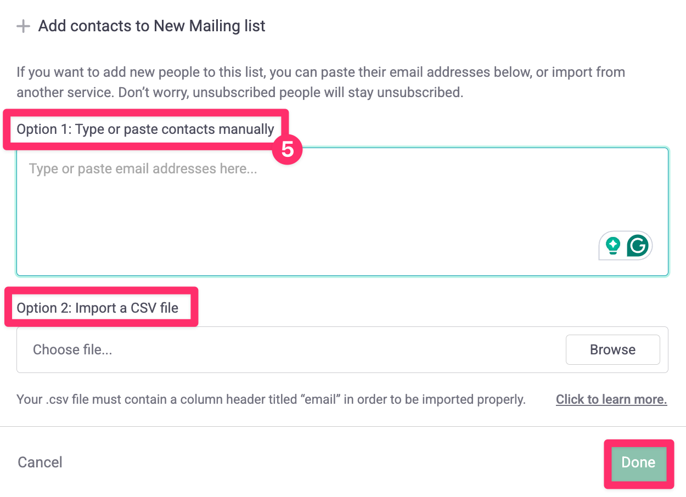
Task: Open the green Grammarly G icon
Action: click(638, 245)
